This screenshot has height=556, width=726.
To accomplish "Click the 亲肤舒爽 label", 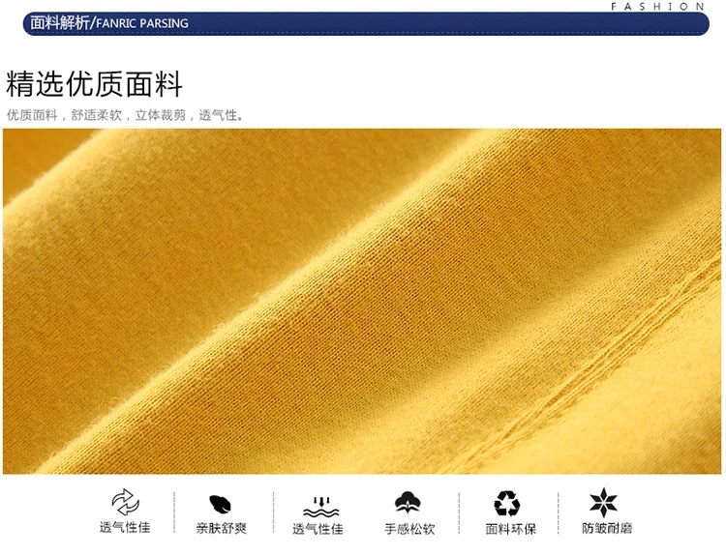I will (222, 528).
